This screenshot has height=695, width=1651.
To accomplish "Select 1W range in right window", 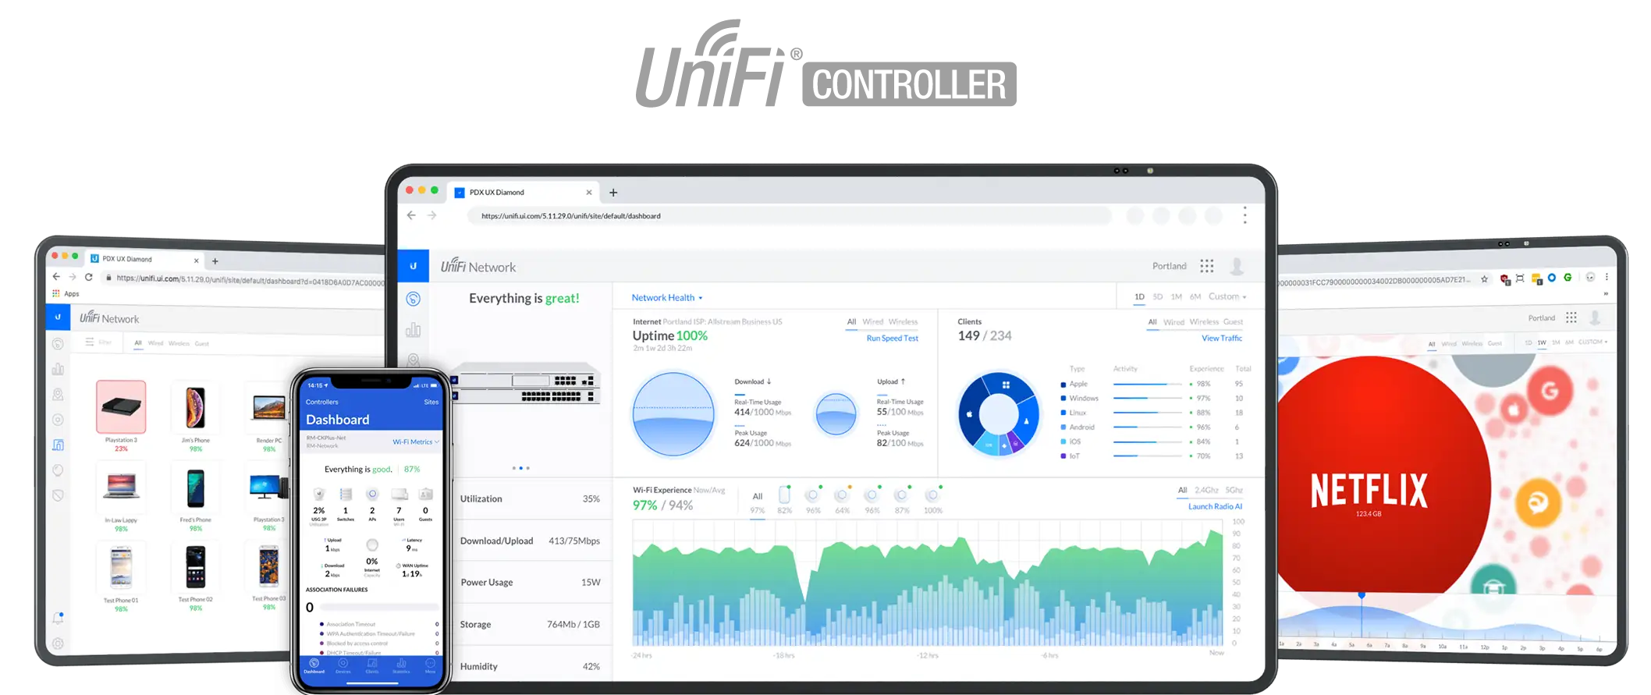I will click(1542, 342).
